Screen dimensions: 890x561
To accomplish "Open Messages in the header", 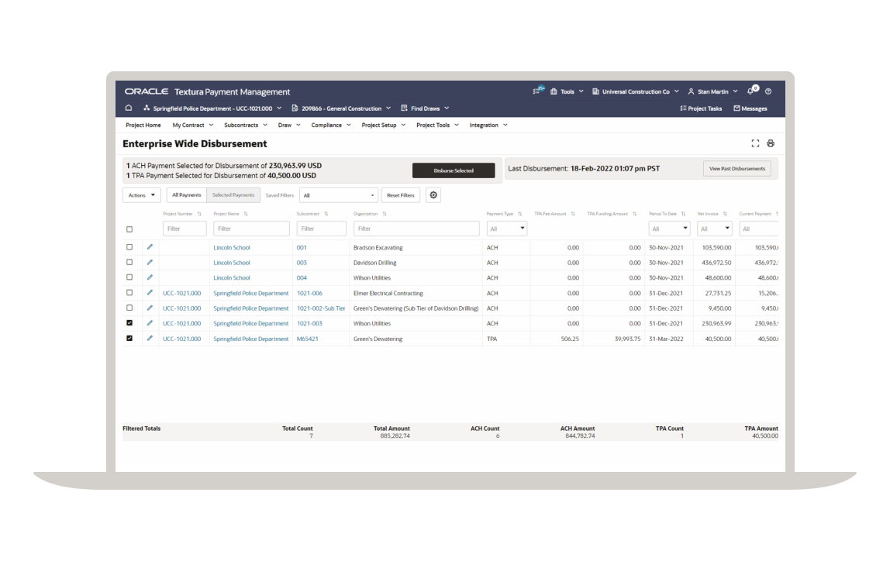I will tap(750, 108).
